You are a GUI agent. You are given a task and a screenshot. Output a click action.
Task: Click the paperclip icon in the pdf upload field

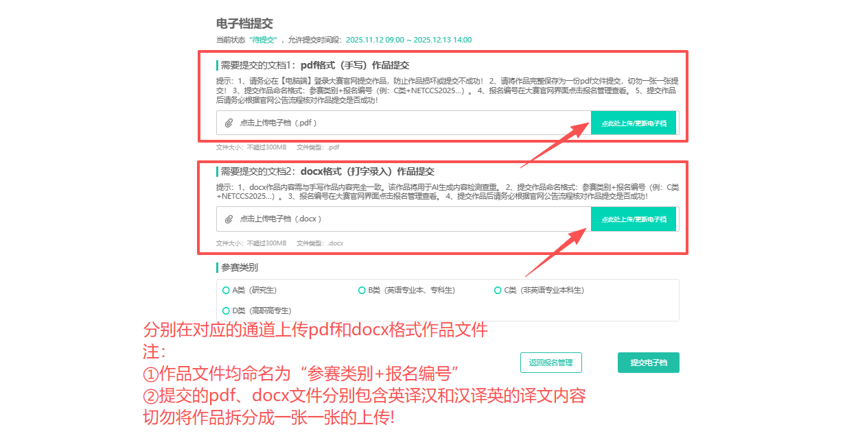(x=229, y=123)
